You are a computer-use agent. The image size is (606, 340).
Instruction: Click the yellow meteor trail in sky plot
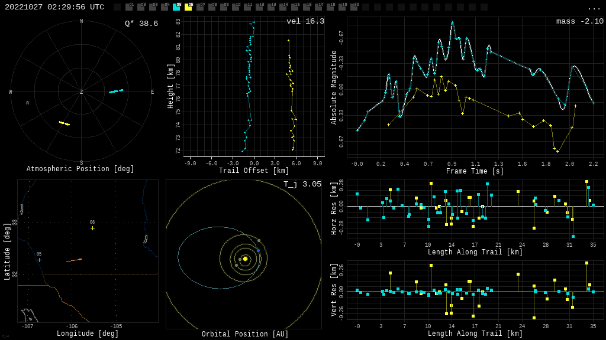pyautogui.click(x=64, y=123)
